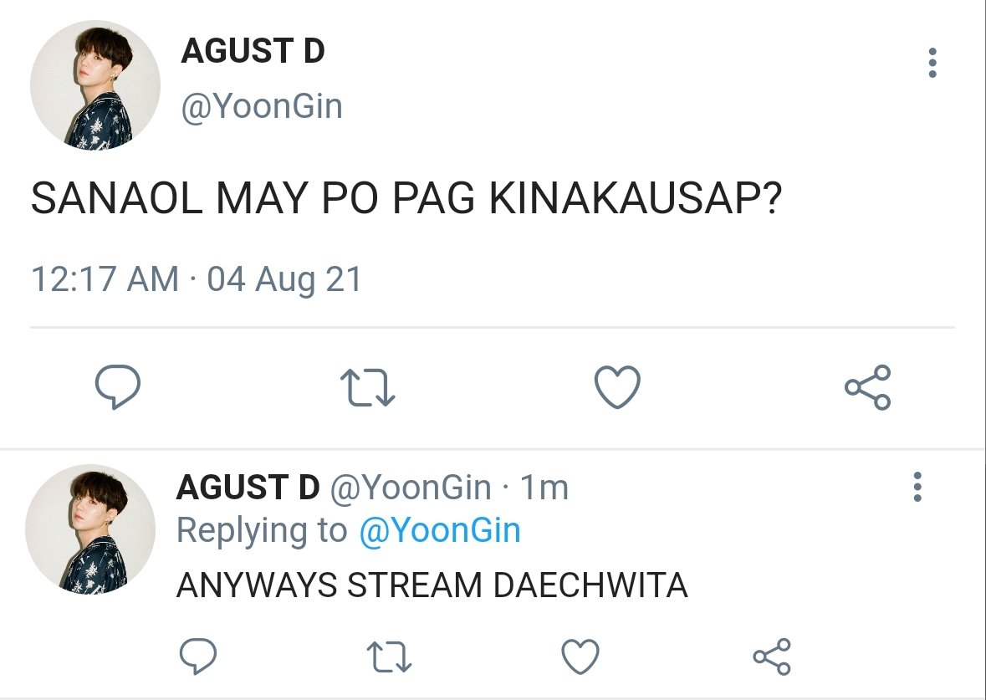Open the 12:17 AM · 04 Aug 21 timestamp
The image size is (986, 700).
(x=197, y=279)
